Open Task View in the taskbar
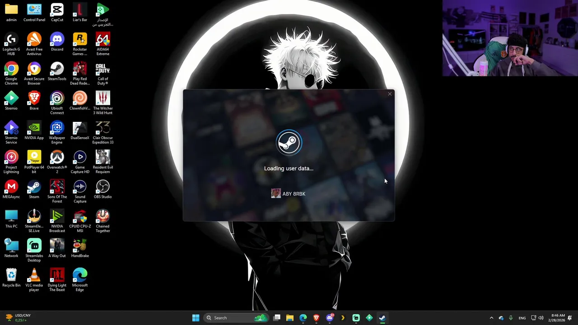This screenshot has height=325, width=578. pos(277,318)
